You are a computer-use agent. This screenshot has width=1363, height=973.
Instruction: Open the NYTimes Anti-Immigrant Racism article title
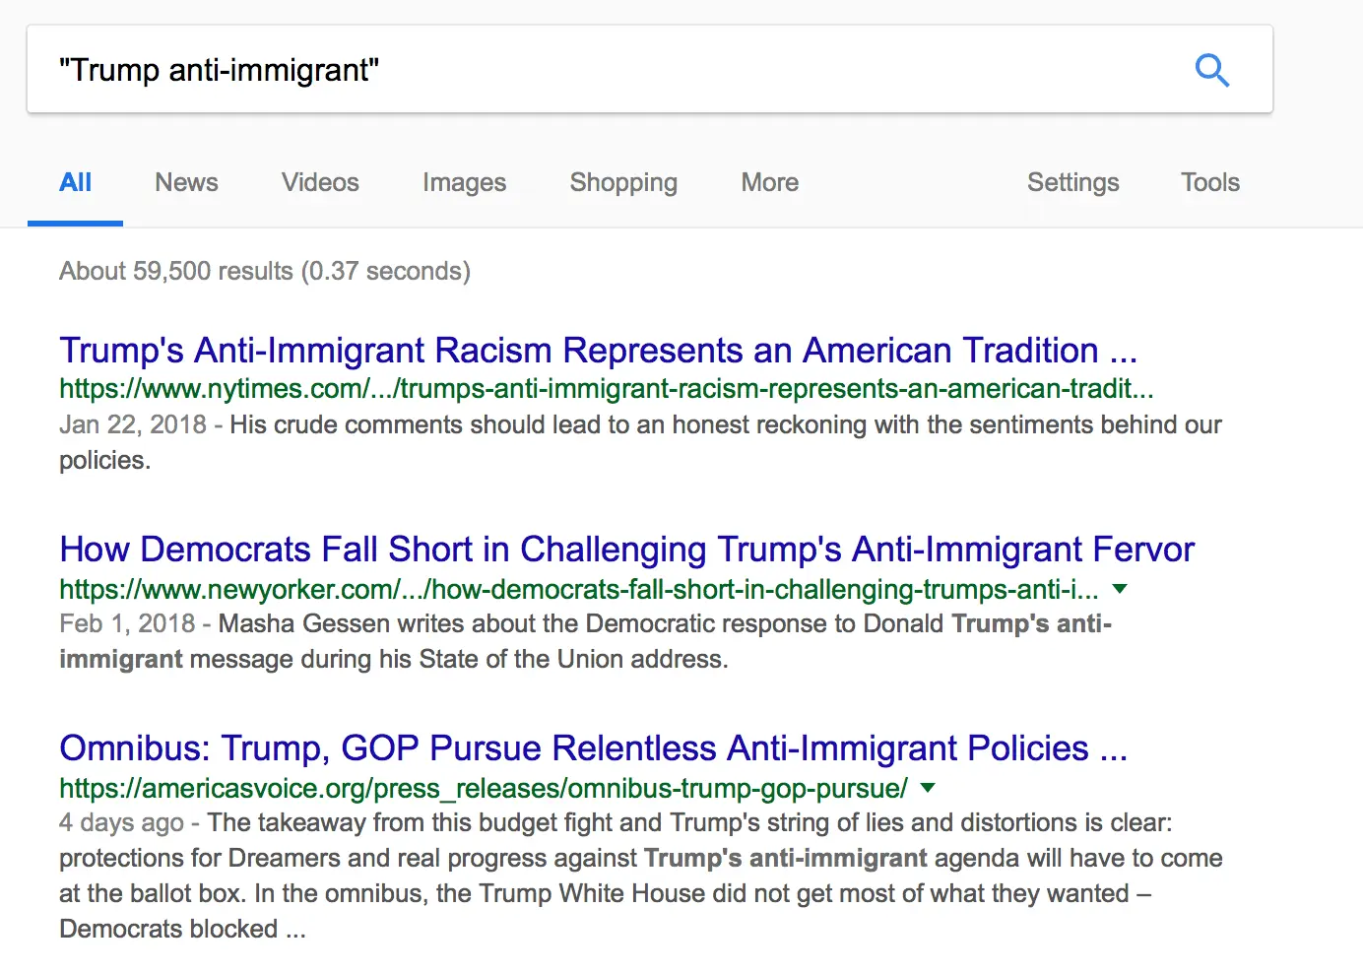pyautogui.click(x=598, y=351)
